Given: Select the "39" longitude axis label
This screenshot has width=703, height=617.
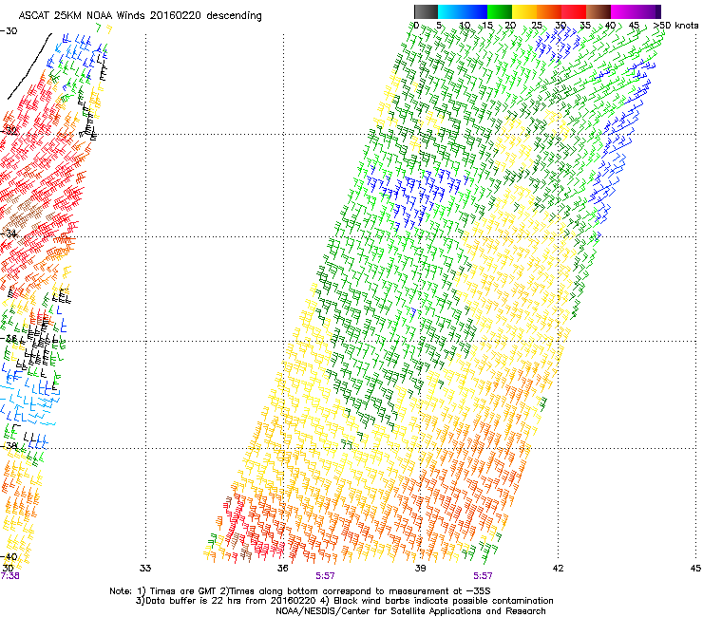Looking at the screenshot, I should click(420, 569).
